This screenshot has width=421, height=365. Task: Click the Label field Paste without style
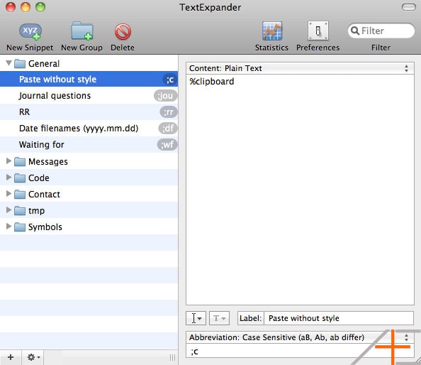coord(339,318)
